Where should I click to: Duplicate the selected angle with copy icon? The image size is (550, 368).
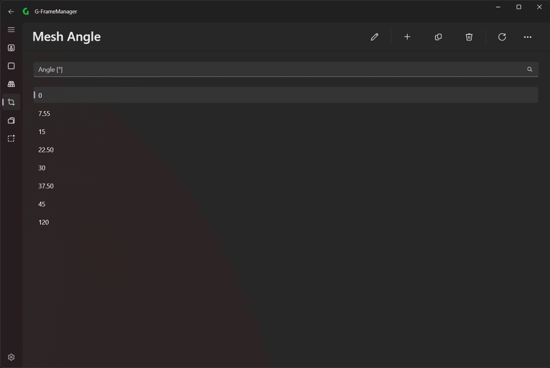(438, 37)
